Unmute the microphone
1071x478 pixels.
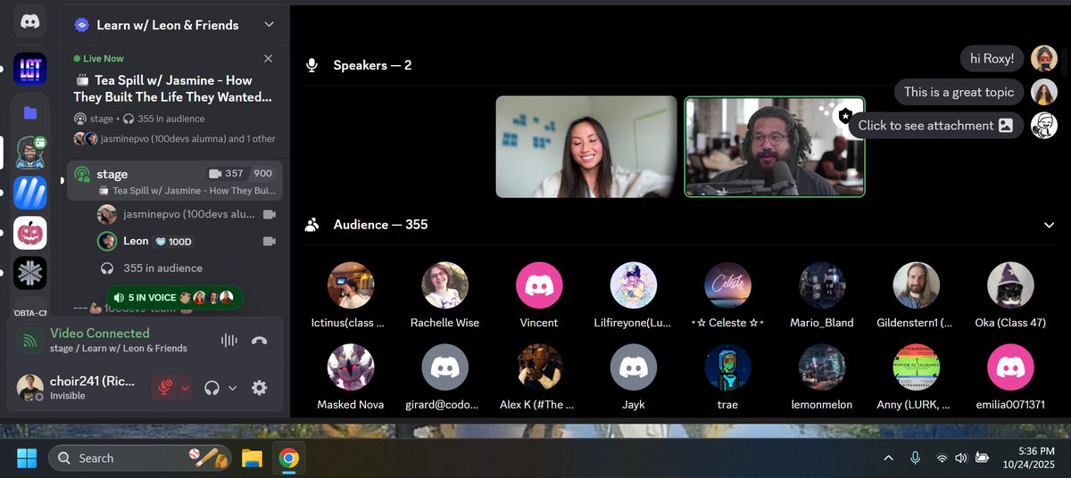[x=164, y=388]
